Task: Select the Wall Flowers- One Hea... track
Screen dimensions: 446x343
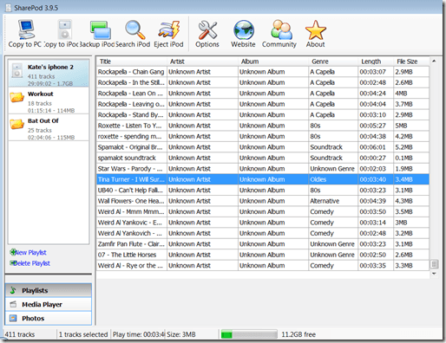Action: point(263,201)
